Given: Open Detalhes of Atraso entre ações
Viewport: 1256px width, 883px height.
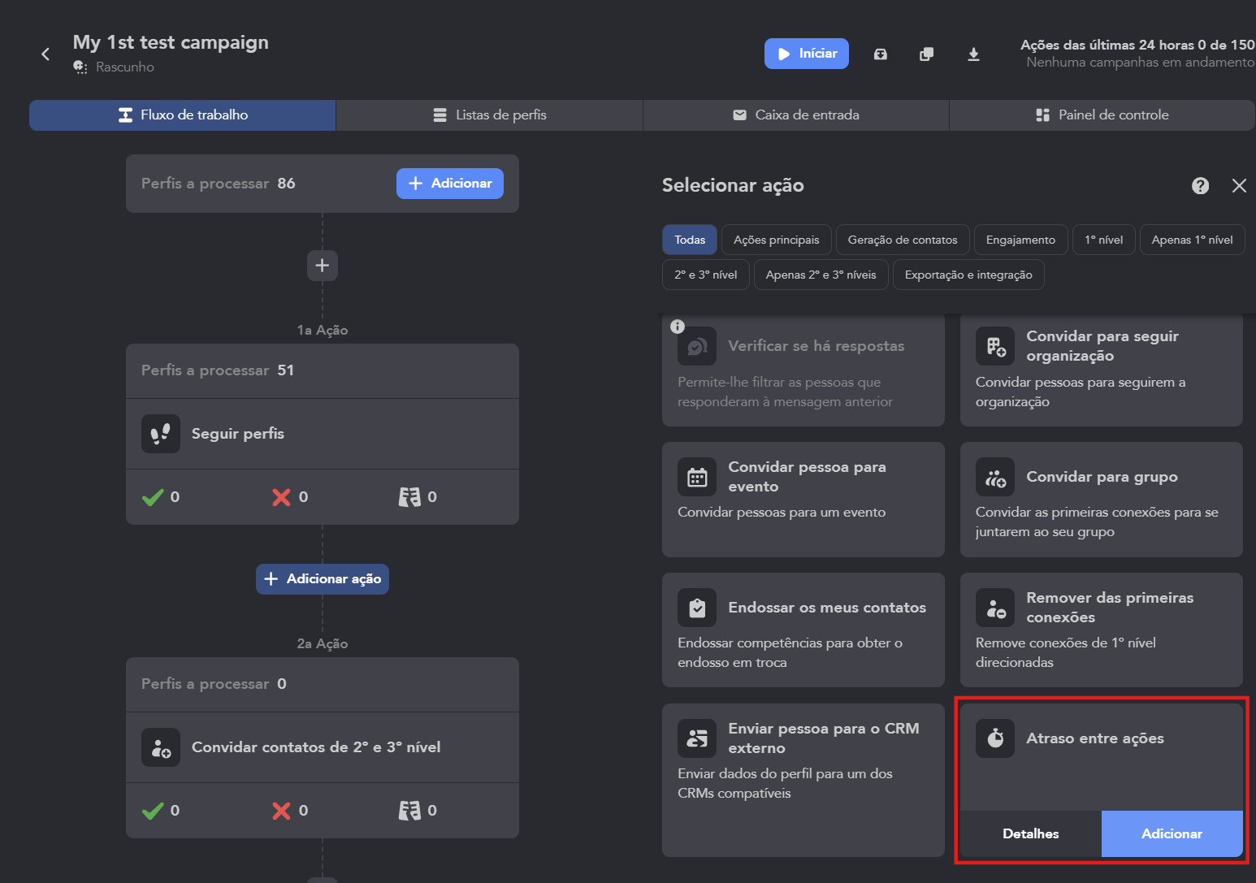Looking at the screenshot, I should click(x=1031, y=833).
